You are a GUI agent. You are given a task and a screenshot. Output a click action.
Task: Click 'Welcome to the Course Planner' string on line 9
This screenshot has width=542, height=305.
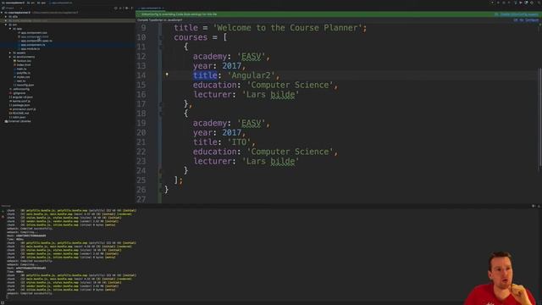click(x=288, y=28)
